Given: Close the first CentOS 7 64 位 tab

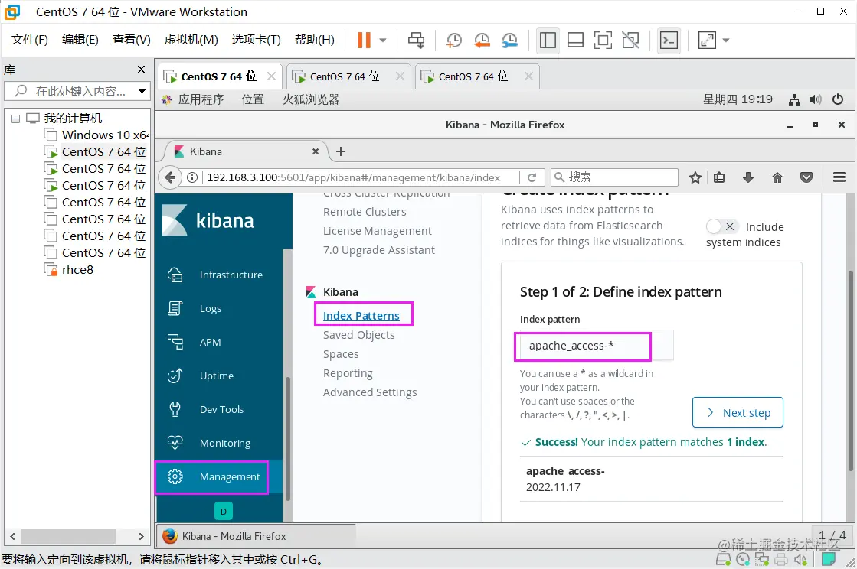Looking at the screenshot, I should click(x=271, y=76).
